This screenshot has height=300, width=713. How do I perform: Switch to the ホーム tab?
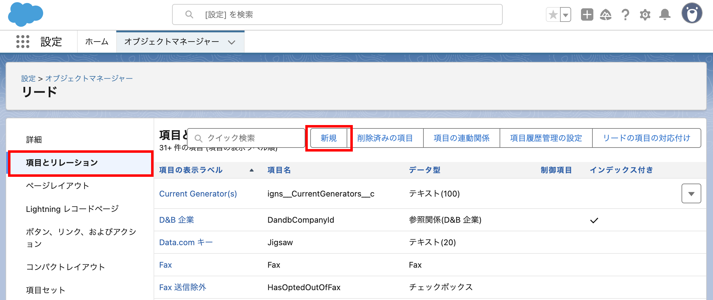click(x=97, y=42)
